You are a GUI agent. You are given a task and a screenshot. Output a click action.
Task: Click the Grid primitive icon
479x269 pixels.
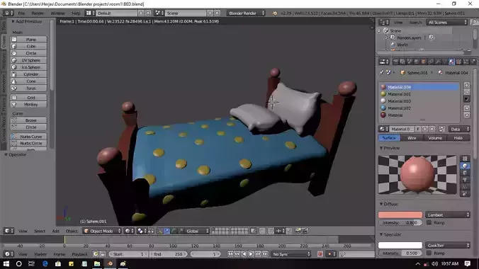14,98
